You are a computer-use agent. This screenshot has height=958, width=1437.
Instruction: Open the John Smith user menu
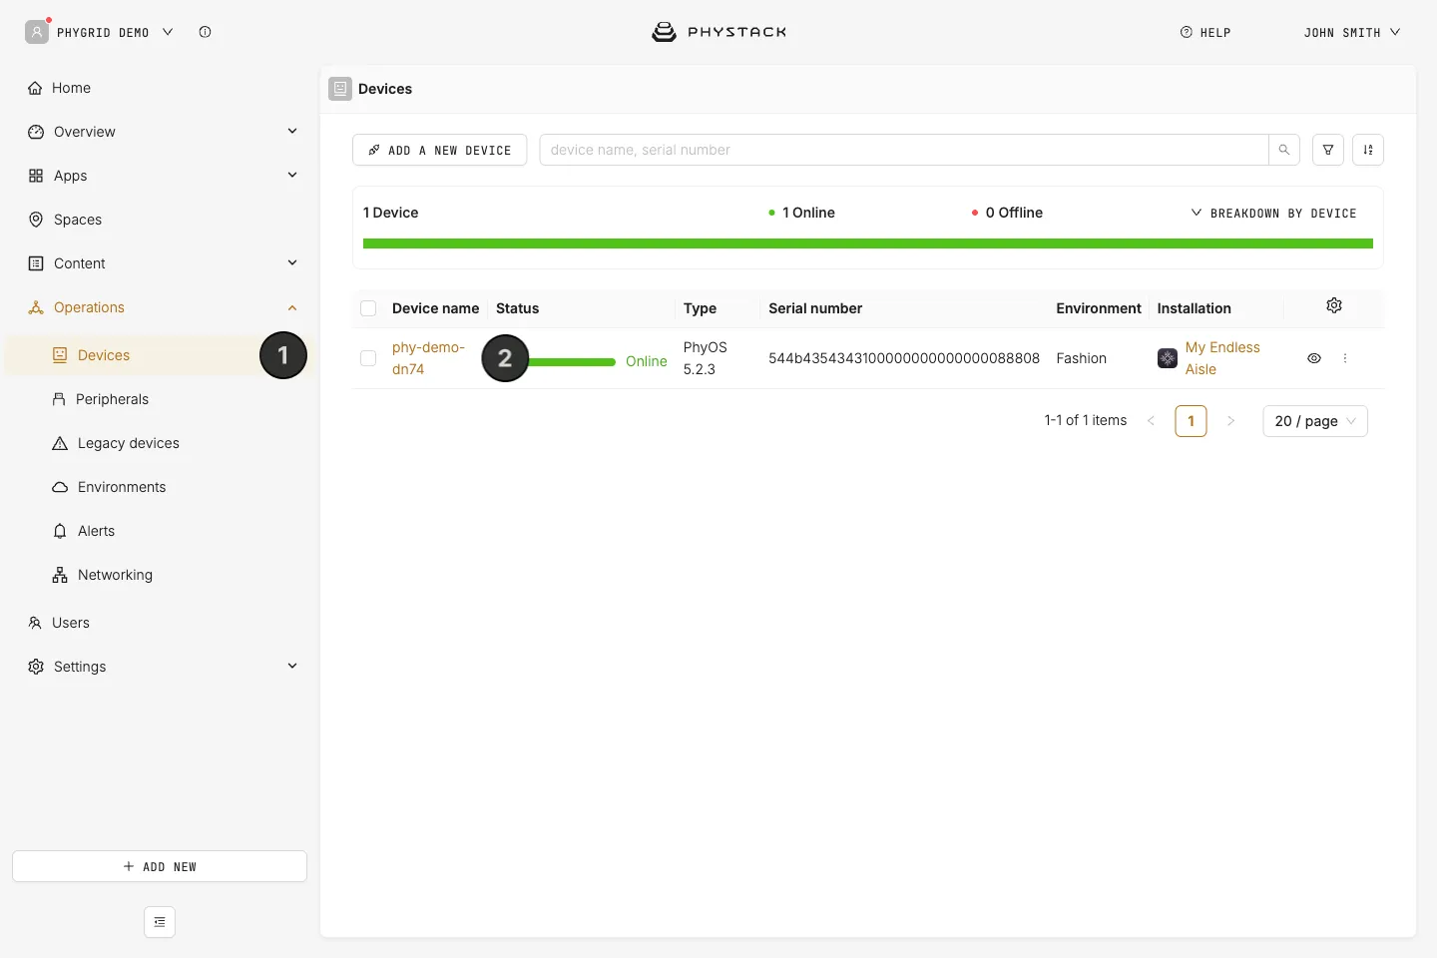coord(1352,32)
